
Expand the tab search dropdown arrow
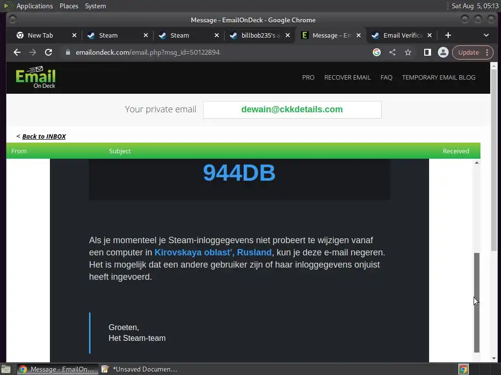(486, 35)
